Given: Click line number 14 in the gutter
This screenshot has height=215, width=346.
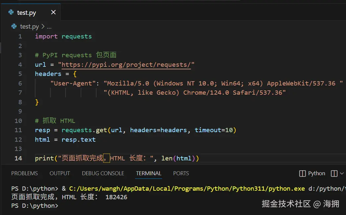Looking at the screenshot, I should pos(18,158).
